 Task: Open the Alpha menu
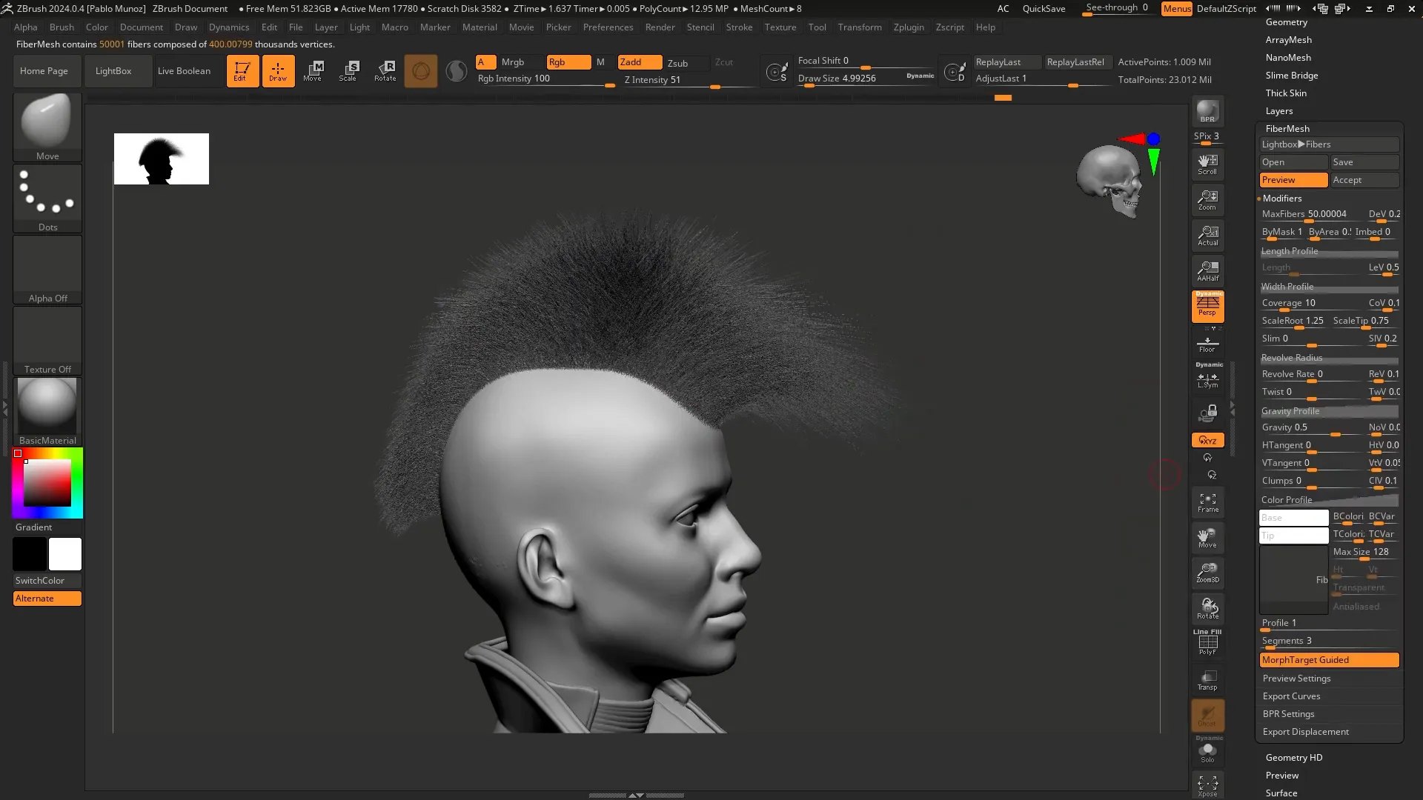(x=25, y=27)
